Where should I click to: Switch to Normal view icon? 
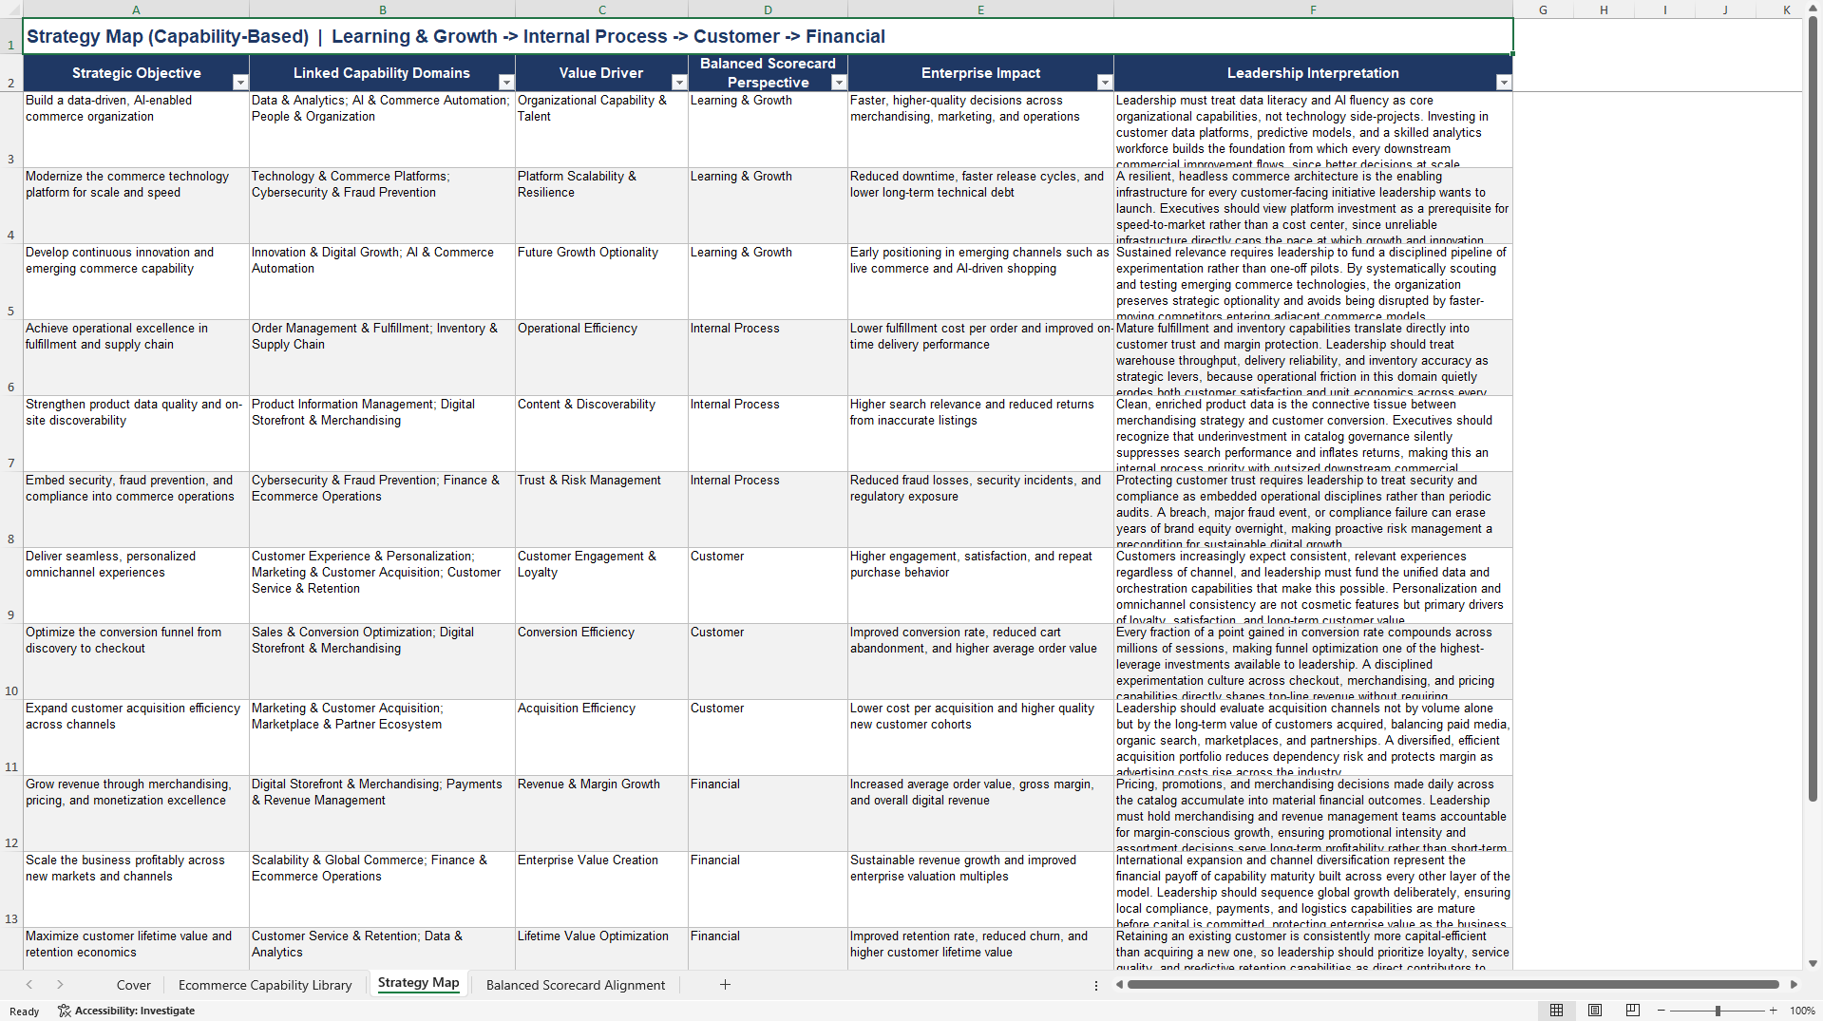point(1556,1011)
